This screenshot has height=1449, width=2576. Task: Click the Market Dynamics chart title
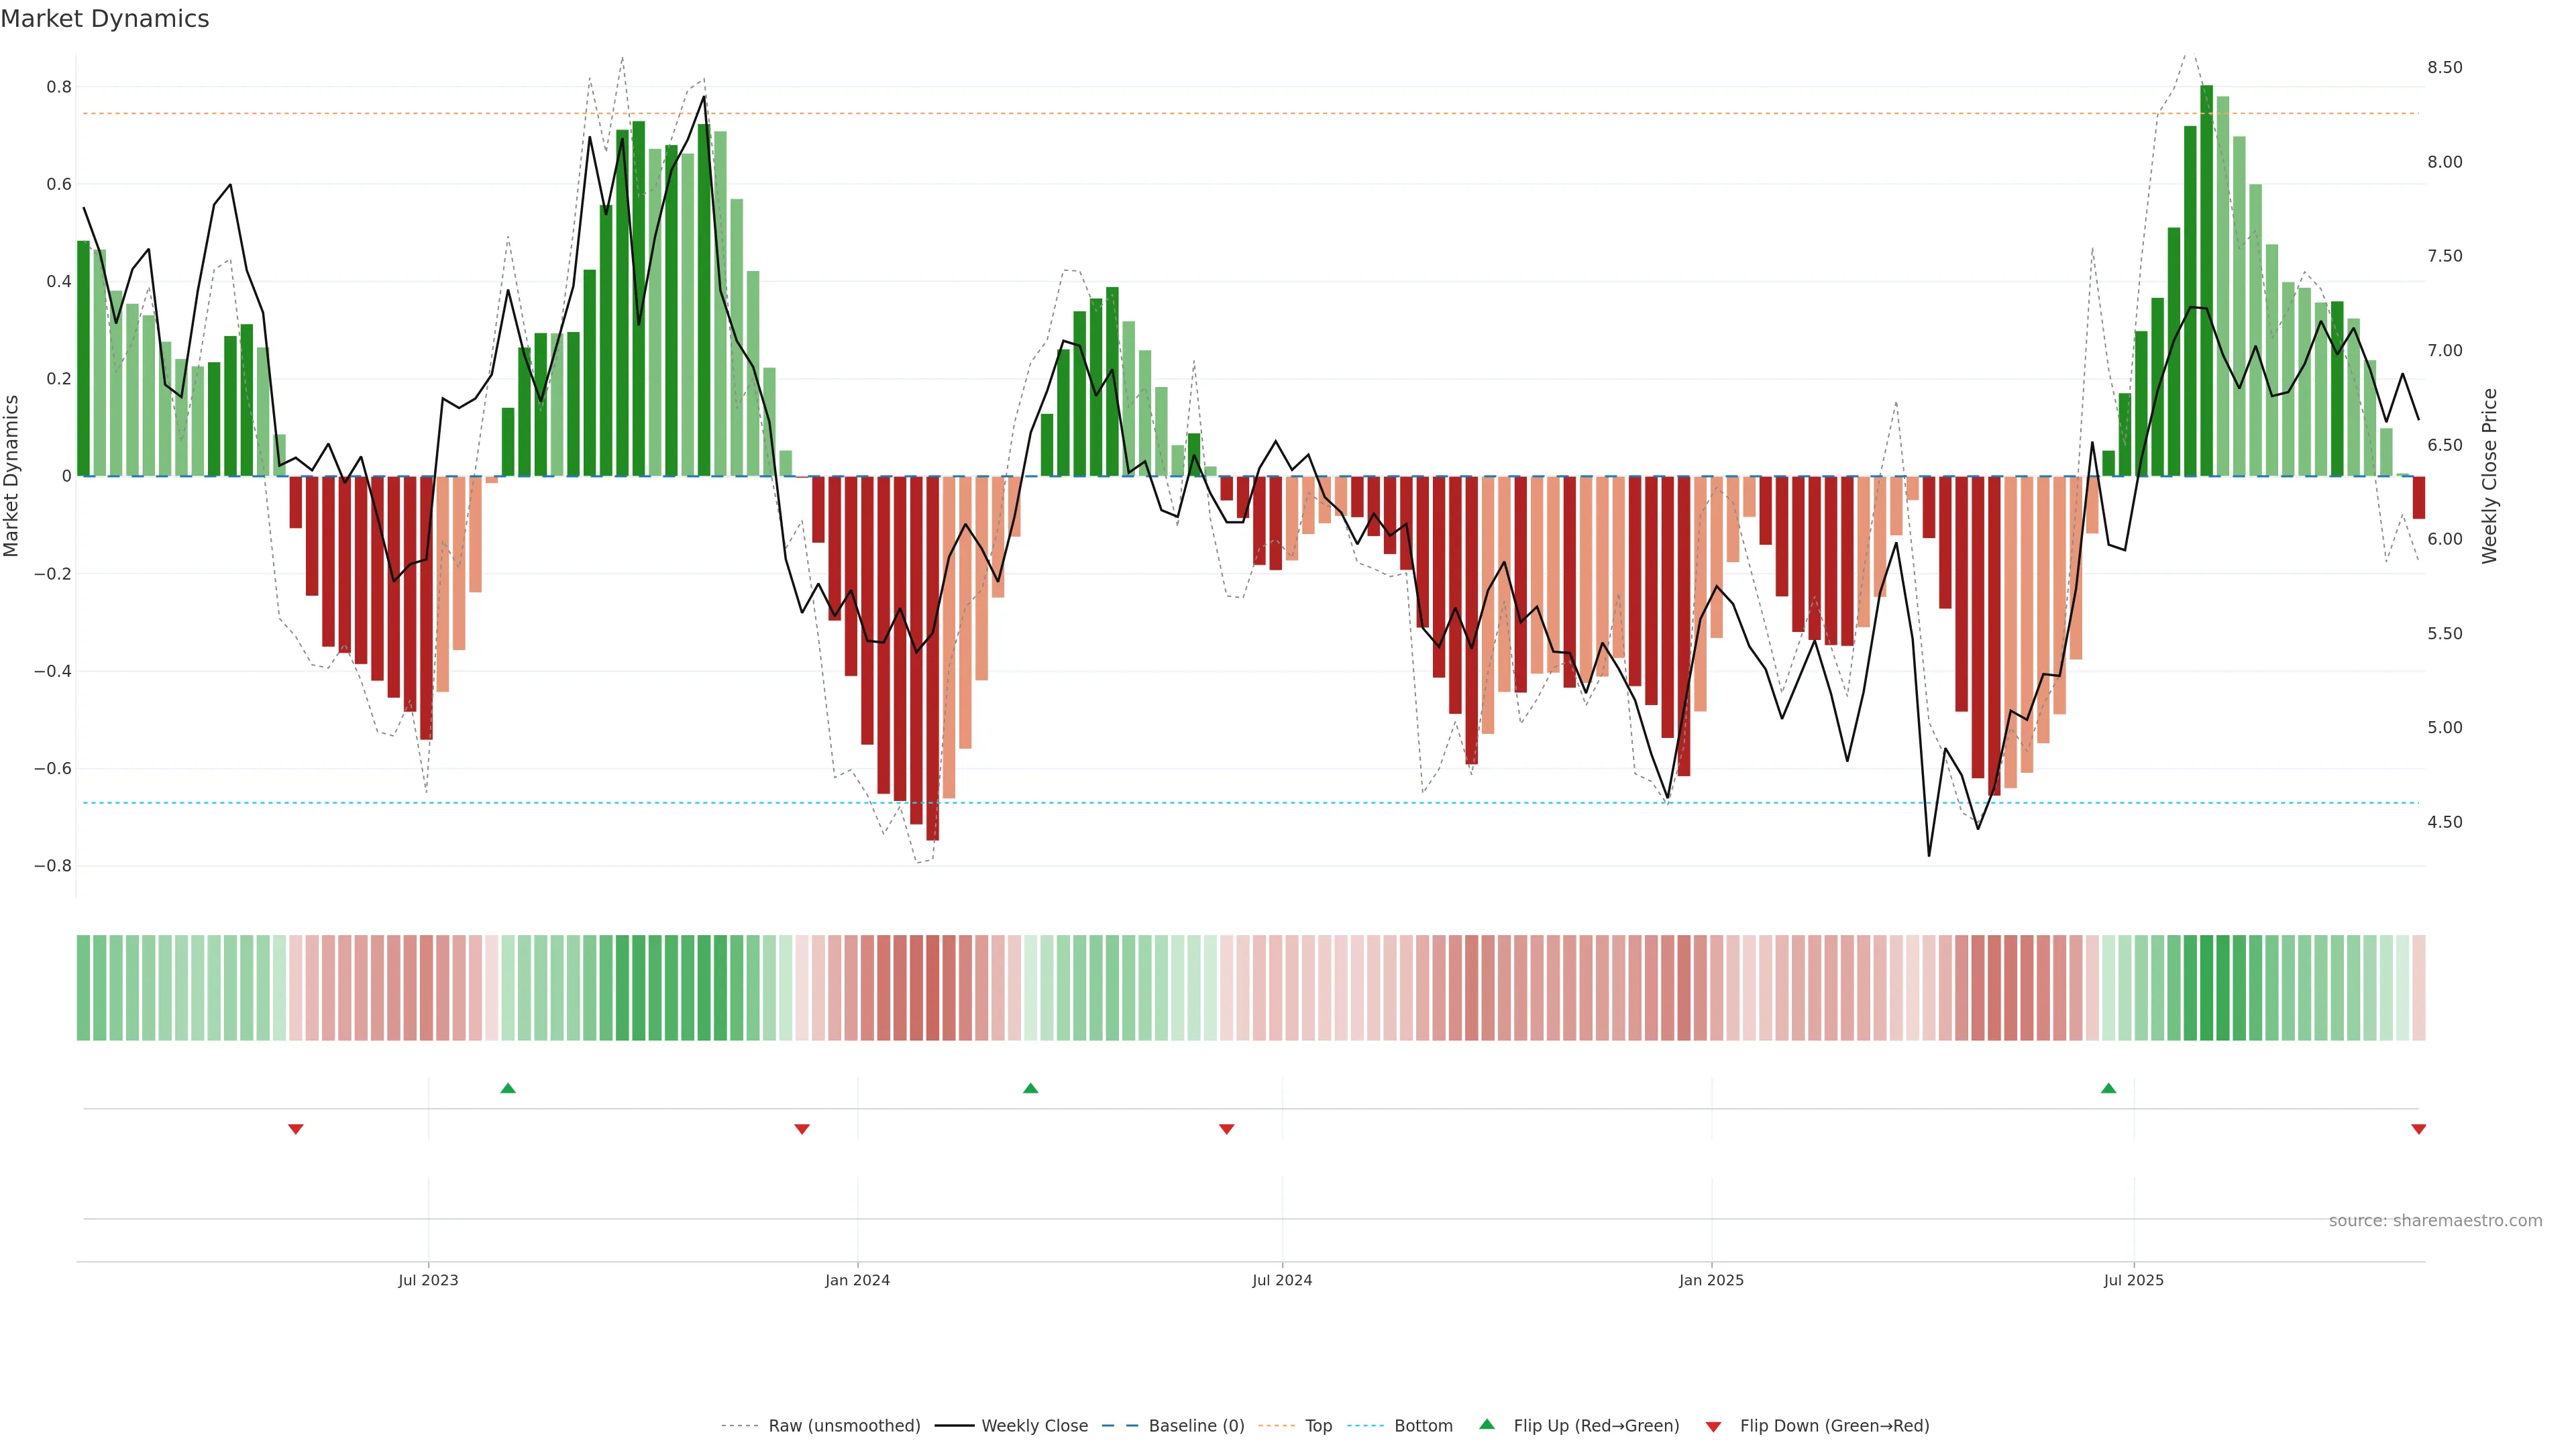[105, 19]
